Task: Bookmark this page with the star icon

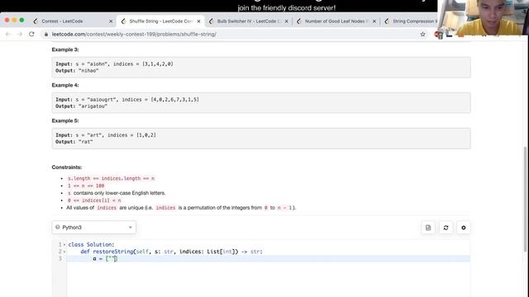Action: tap(422, 34)
